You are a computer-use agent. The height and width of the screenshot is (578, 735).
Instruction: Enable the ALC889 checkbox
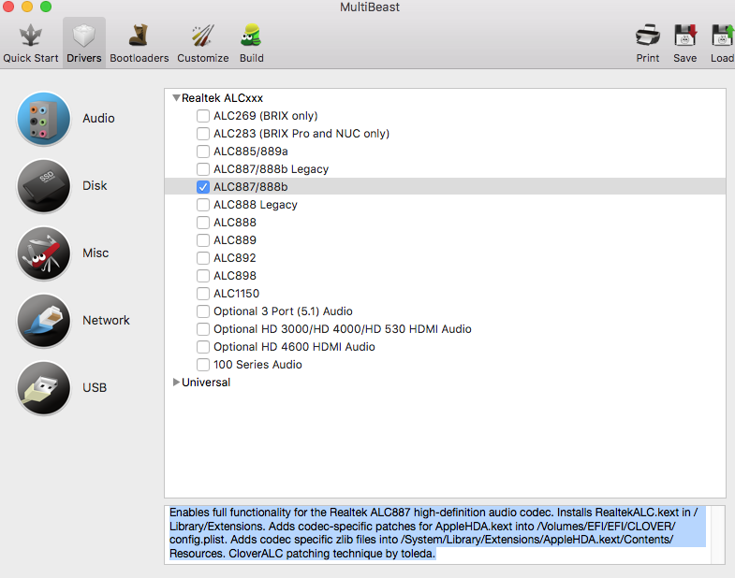pyautogui.click(x=203, y=240)
